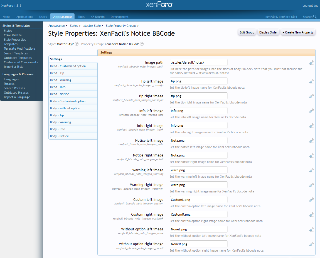Open Color Palette in the sidebar

(x=13, y=35)
